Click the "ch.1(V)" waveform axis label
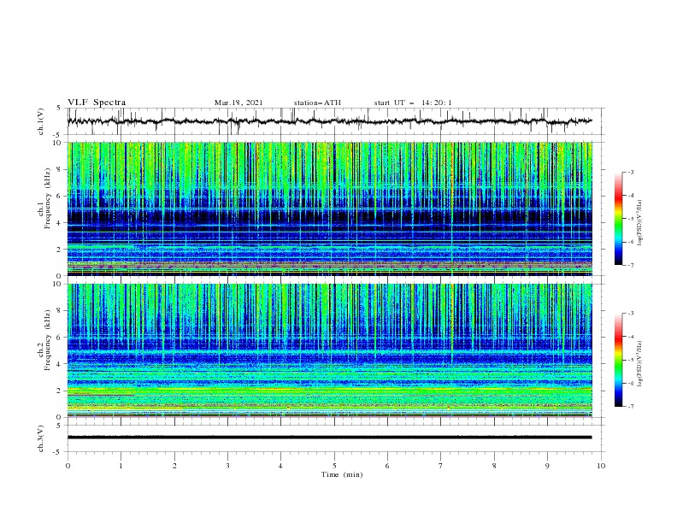The image size is (677, 523). click(41, 121)
